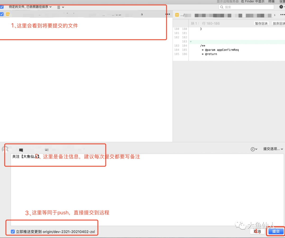Click the modified file status icon in file list
The image size is (285, 238).
8,14
